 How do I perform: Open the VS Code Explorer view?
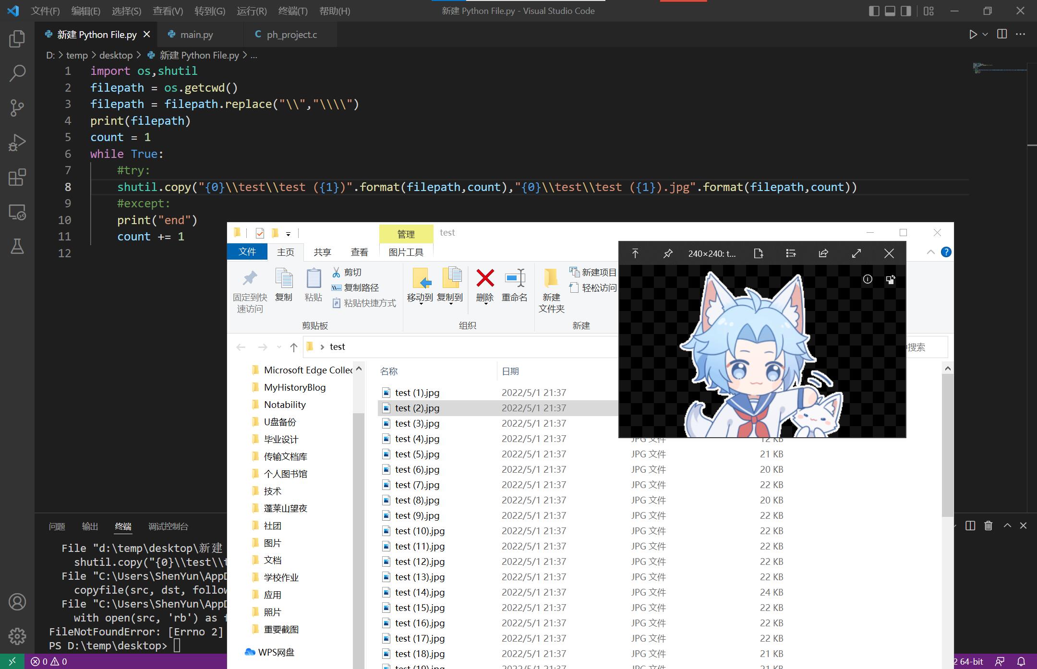(x=17, y=39)
